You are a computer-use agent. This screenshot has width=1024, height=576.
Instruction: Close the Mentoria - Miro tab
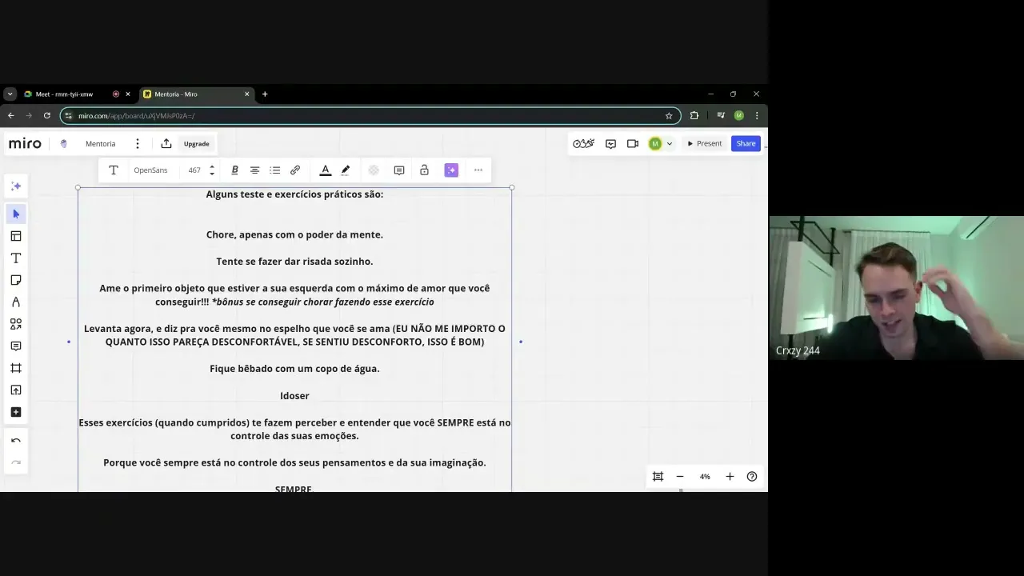[246, 94]
